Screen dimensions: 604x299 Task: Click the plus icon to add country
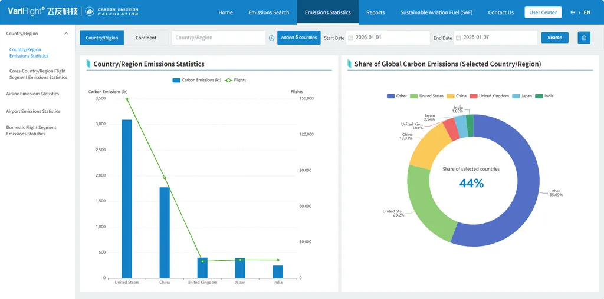(271, 38)
